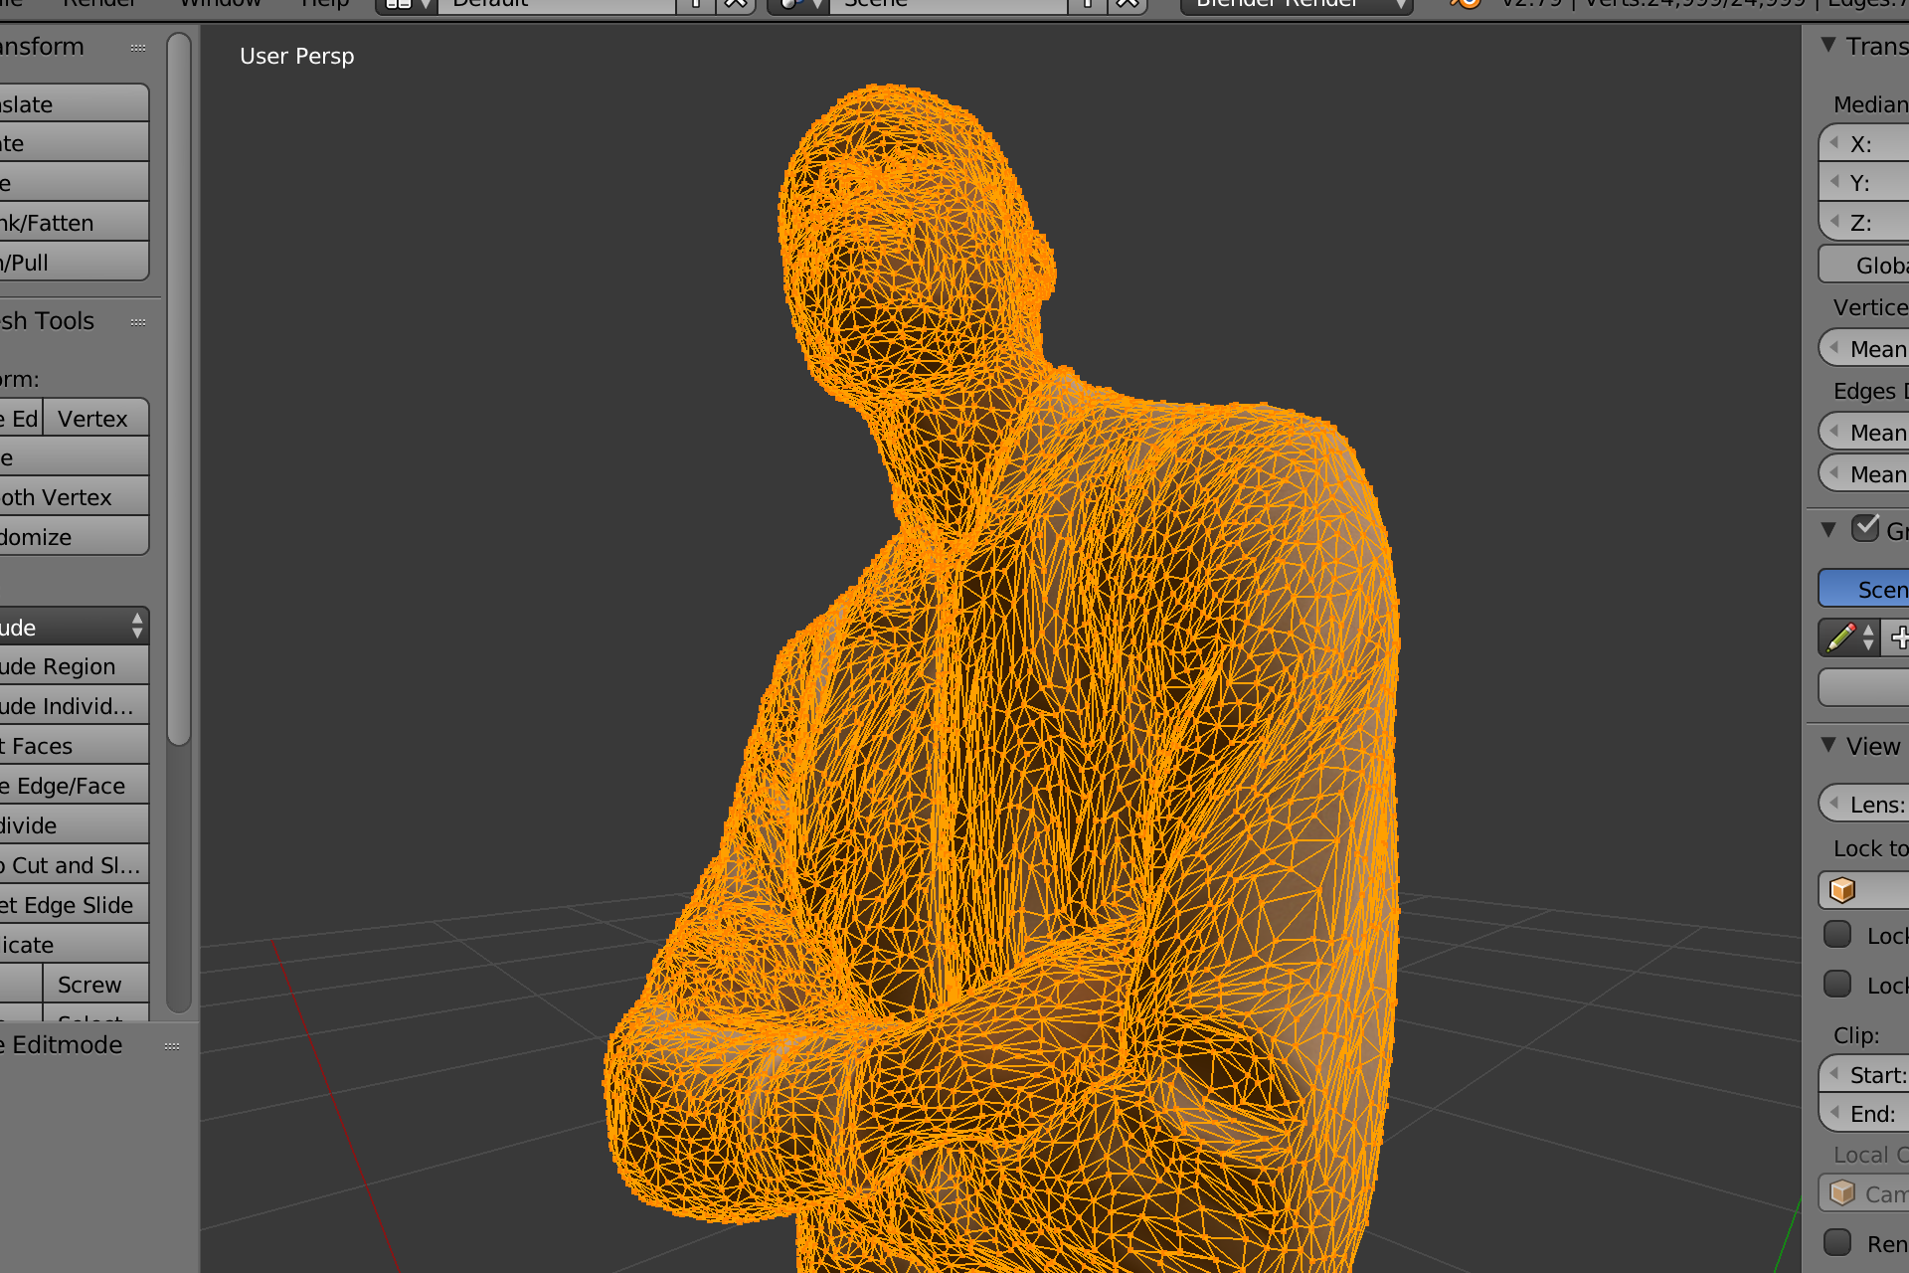Click the left arrow on Lens field
This screenshot has height=1273, width=1909.
coord(1834,804)
